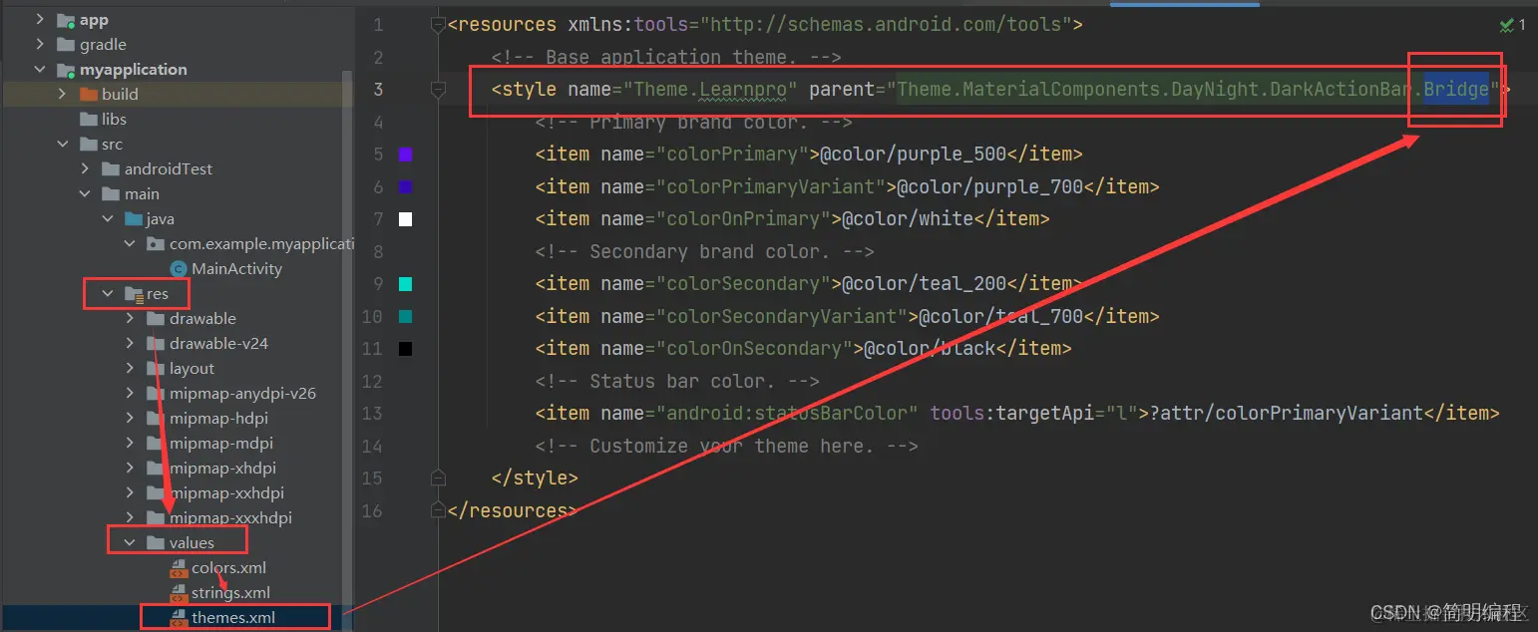This screenshot has width=1538, height=632.
Task: Click the green inspection checkmark icon
Action: pos(1507,24)
